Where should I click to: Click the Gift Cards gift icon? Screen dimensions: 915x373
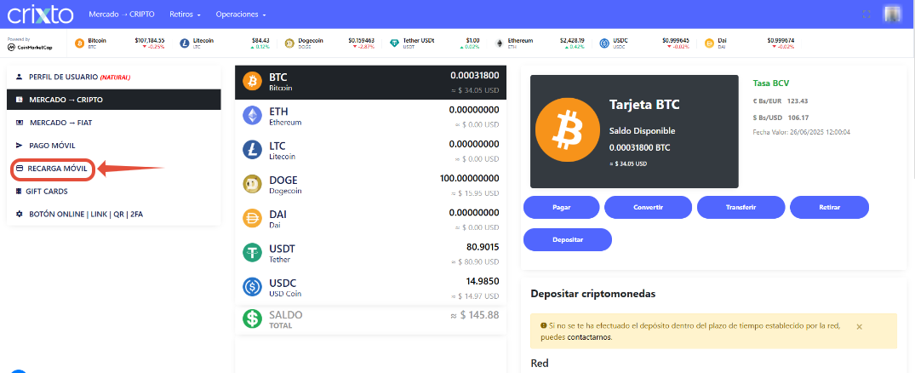click(20, 192)
